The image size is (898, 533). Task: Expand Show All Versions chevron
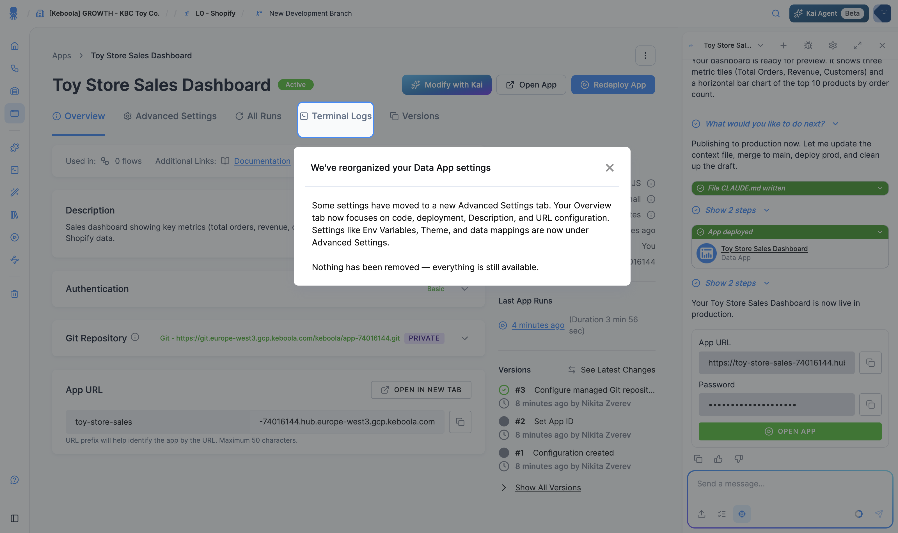pos(504,488)
